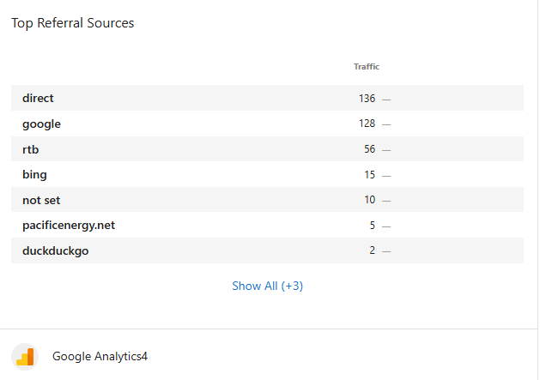Click the Top Referral Sources title
Viewport: 540px width, 380px height.
pyautogui.click(x=72, y=23)
